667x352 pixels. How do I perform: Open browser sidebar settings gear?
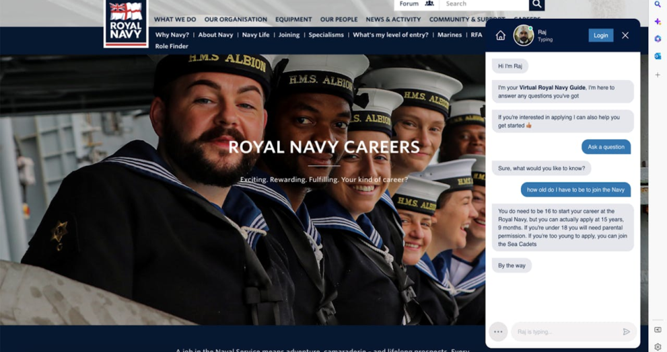tap(658, 347)
